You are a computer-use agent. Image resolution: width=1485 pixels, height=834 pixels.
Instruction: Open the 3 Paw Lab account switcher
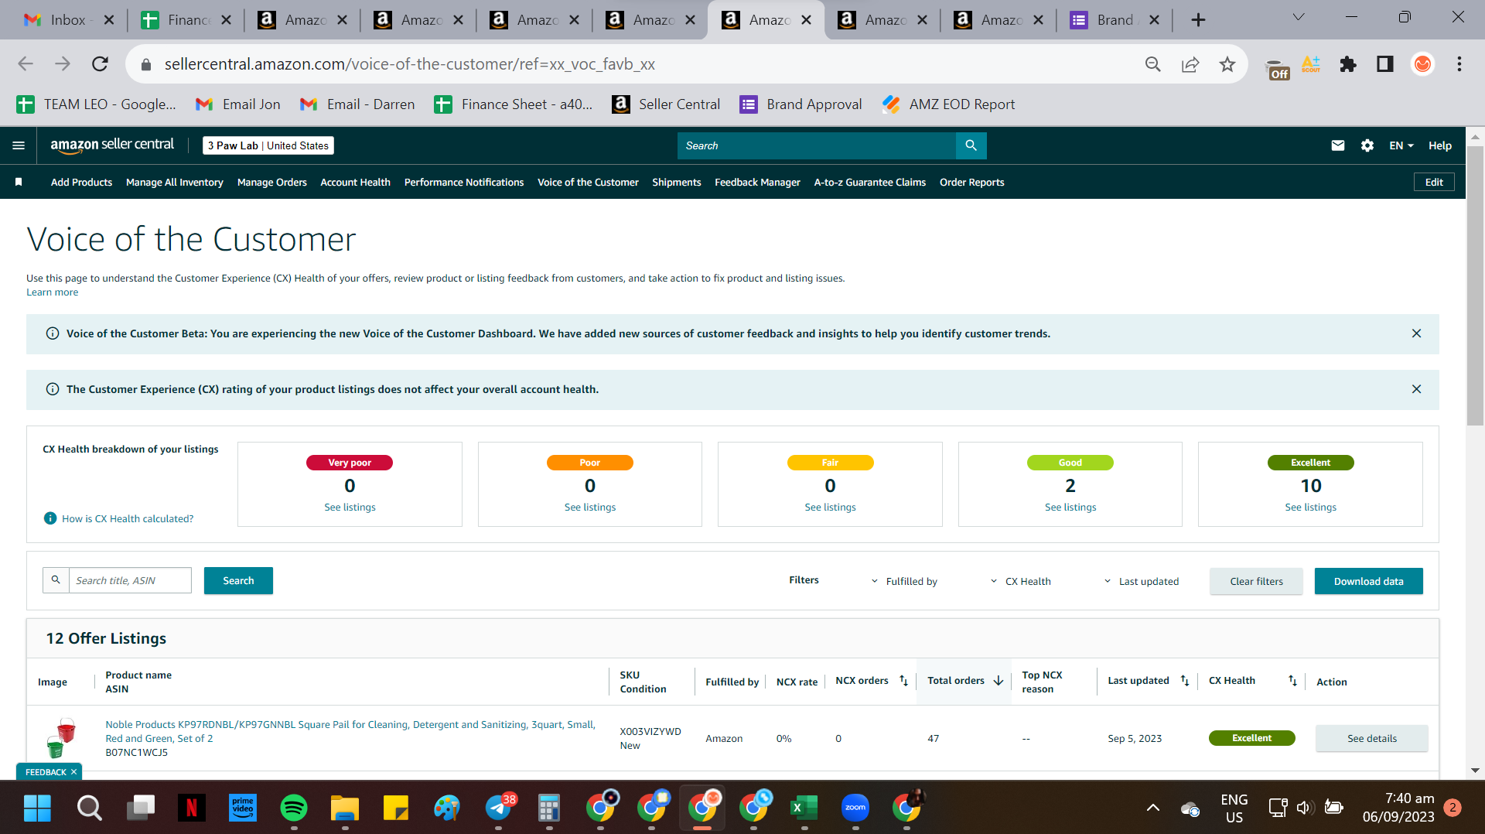268,145
